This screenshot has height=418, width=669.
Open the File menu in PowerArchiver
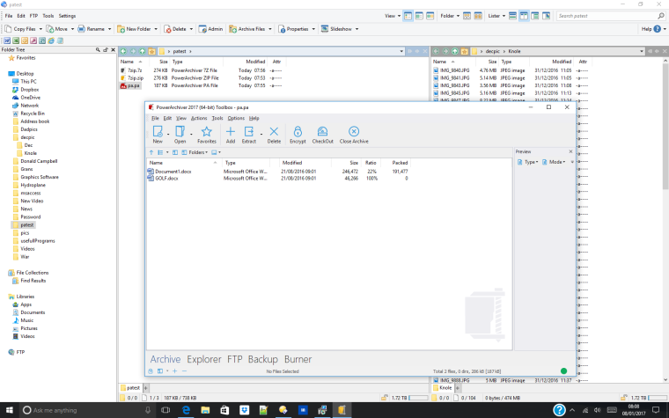(x=155, y=118)
